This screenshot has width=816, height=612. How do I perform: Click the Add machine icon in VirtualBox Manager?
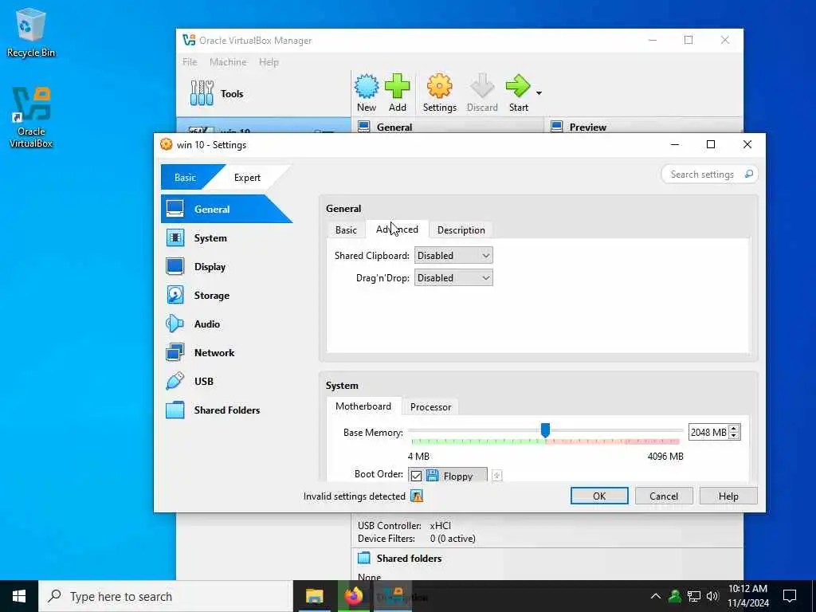tap(397, 92)
